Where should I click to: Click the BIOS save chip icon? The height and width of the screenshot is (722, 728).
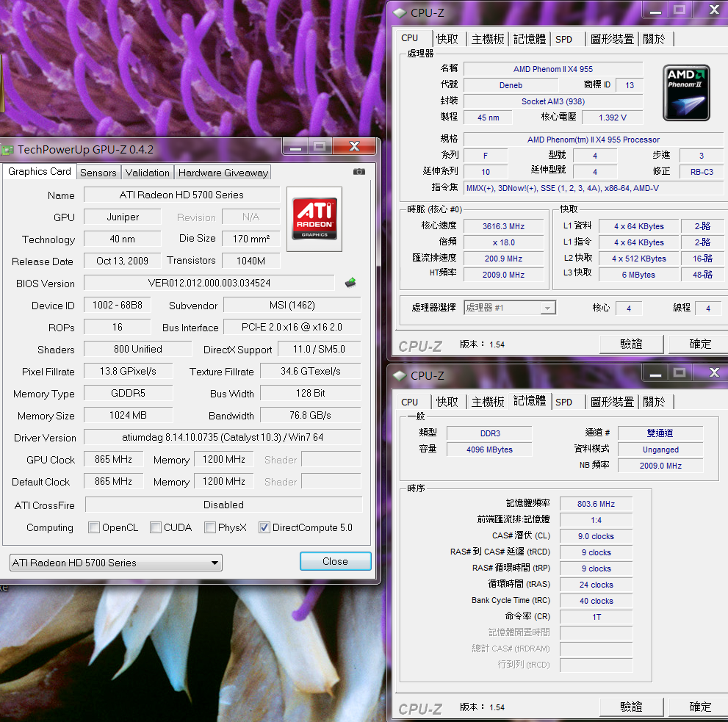click(350, 283)
